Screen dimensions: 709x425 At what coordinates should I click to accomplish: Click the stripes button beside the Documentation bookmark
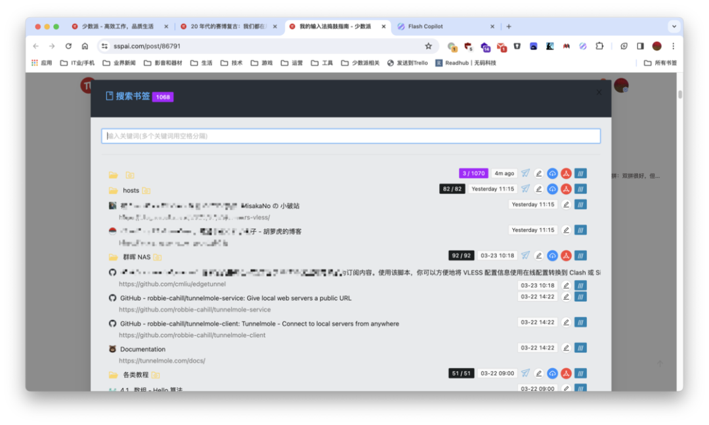coord(580,348)
